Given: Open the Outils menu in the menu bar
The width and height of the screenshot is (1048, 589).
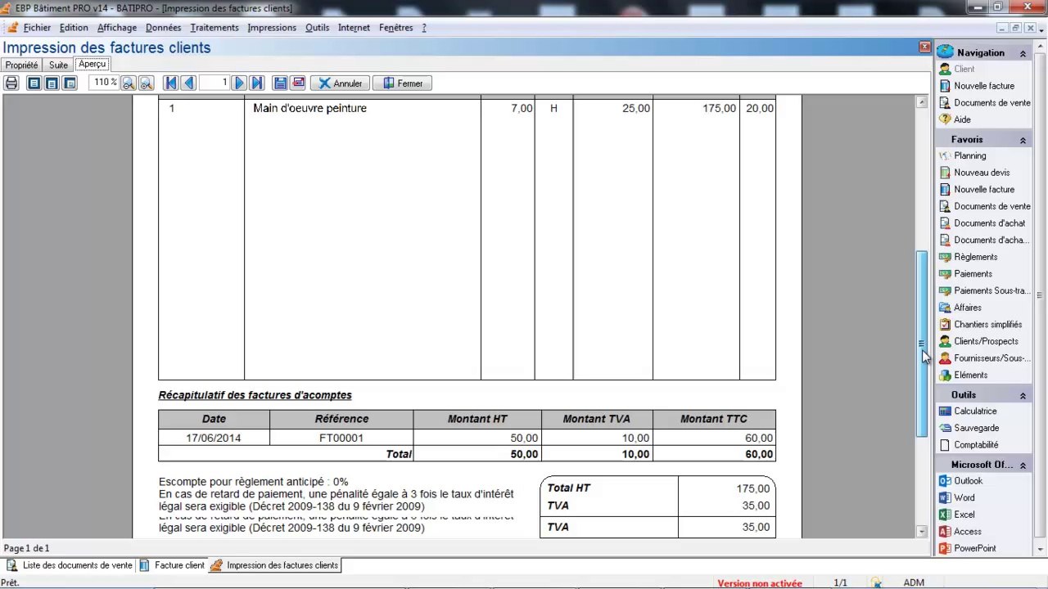Looking at the screenshot, I should pyautogui.click(x=317, y=28).
